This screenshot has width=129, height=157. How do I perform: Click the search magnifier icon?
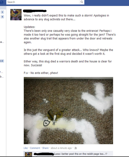[x=82, y=2]
